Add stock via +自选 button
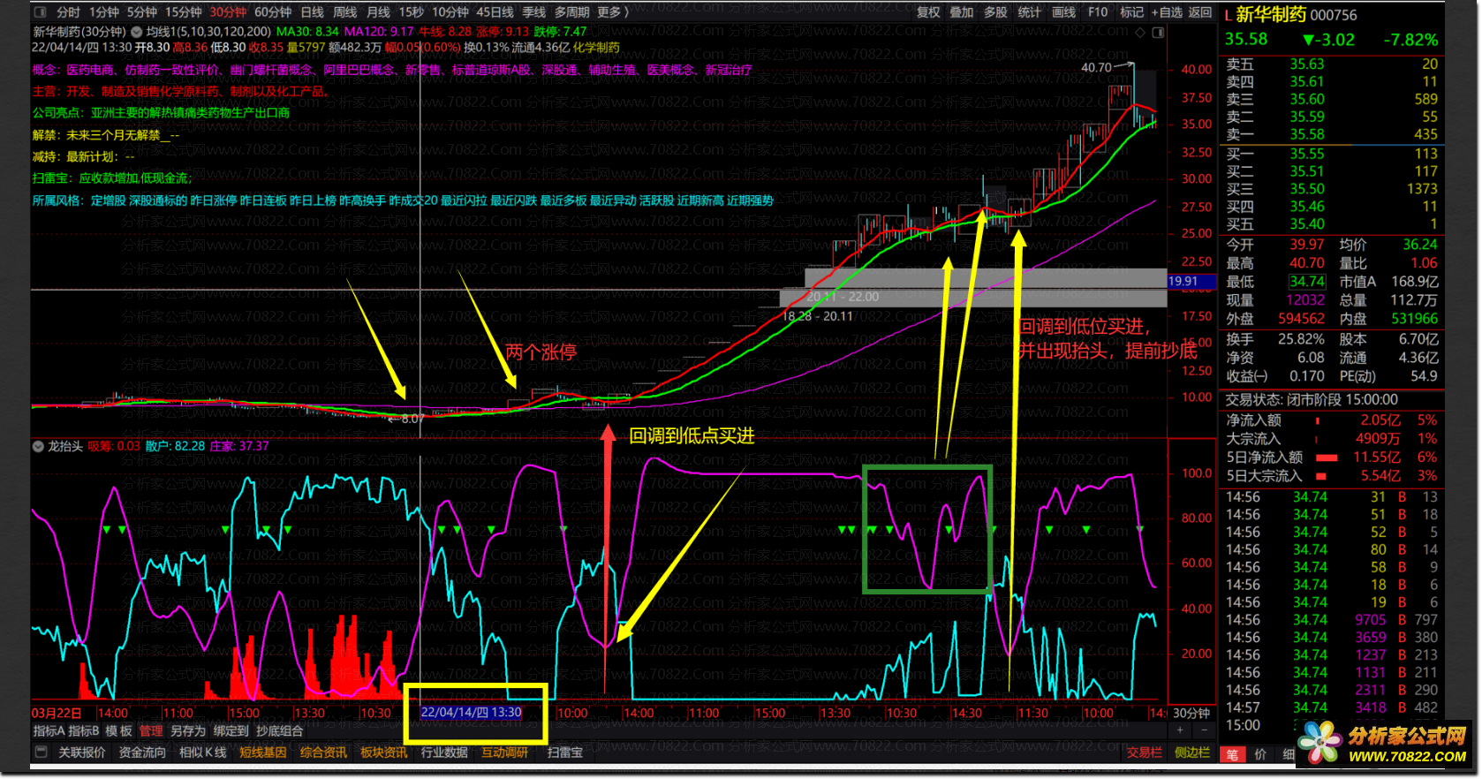The height and width of the screenshot is (779, 1482). (x=1166, y=12)
